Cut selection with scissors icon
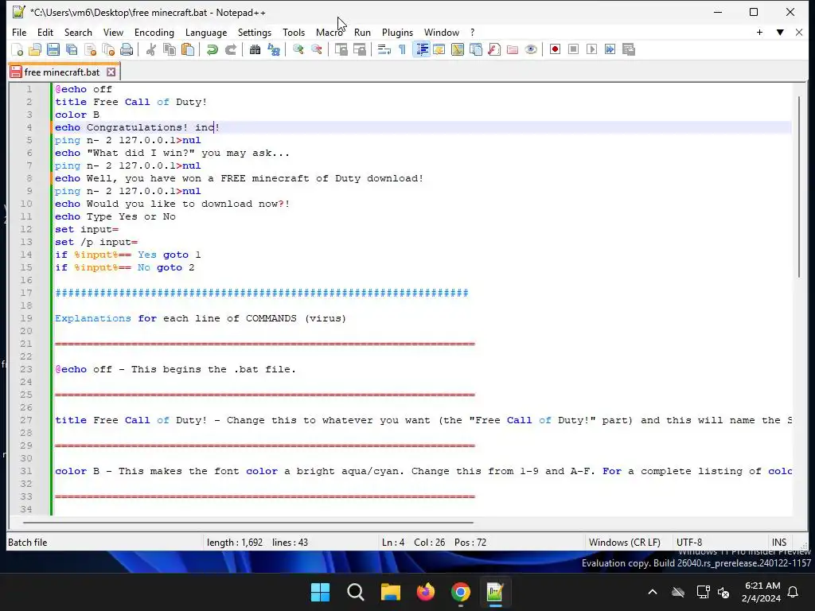The image size is (815, 611). (x=151, y=49)
